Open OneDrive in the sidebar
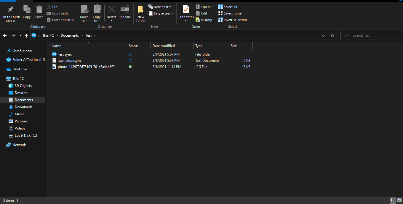Image resolution: width=403 pixels, height=204 pixels. click(20, 69)
